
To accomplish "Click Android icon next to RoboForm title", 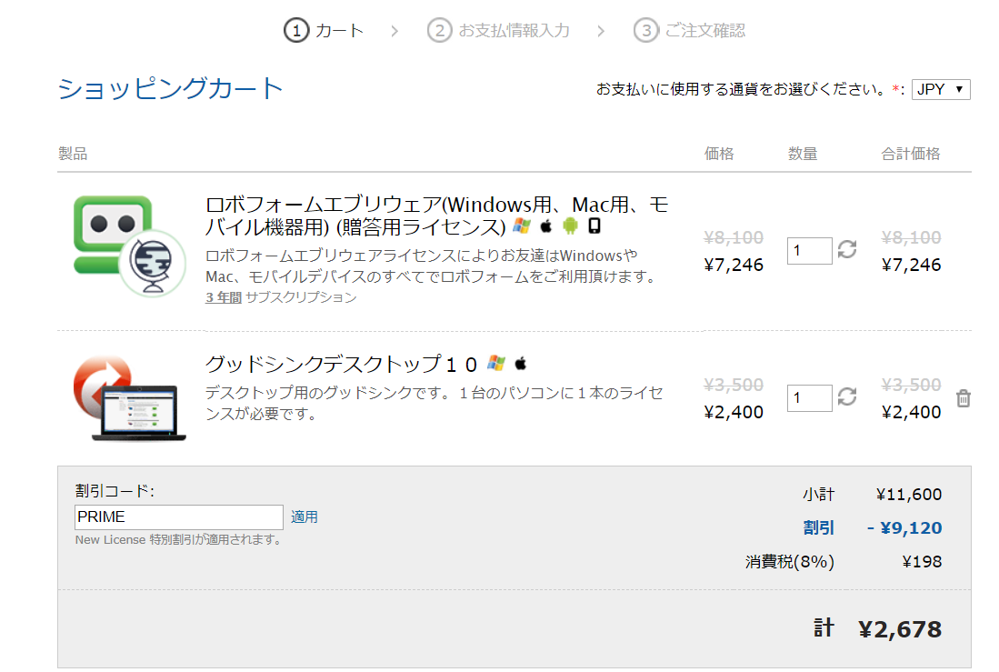I will 570,226.
